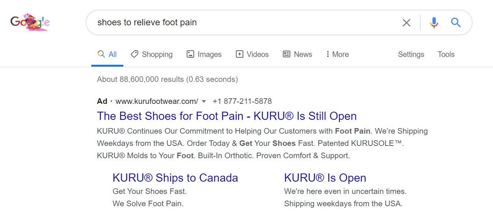Viewport: 493px width, 220px height.
Task: Open the More options menu
Action: 338,54
